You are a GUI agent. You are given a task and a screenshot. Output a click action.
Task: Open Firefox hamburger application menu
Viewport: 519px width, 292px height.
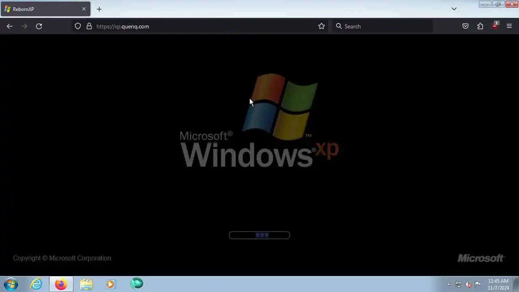tap(509, 26)
